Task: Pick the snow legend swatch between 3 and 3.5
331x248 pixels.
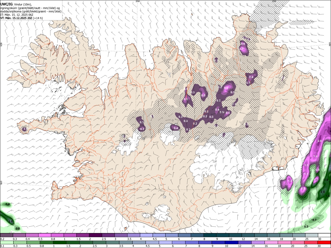Action: click(121, 235)
